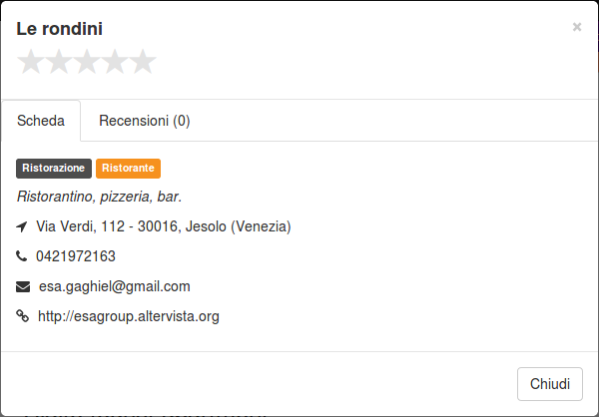Switch to the Scheda tab
599x417 pixels.
(x=41, y=121)
